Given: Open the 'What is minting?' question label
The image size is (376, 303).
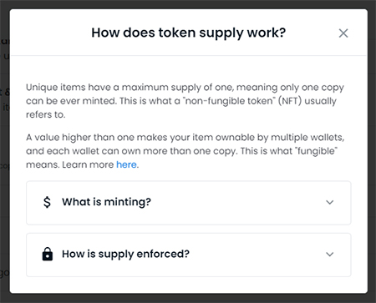Looking at the screenshot, I should (x=106, y=202).
